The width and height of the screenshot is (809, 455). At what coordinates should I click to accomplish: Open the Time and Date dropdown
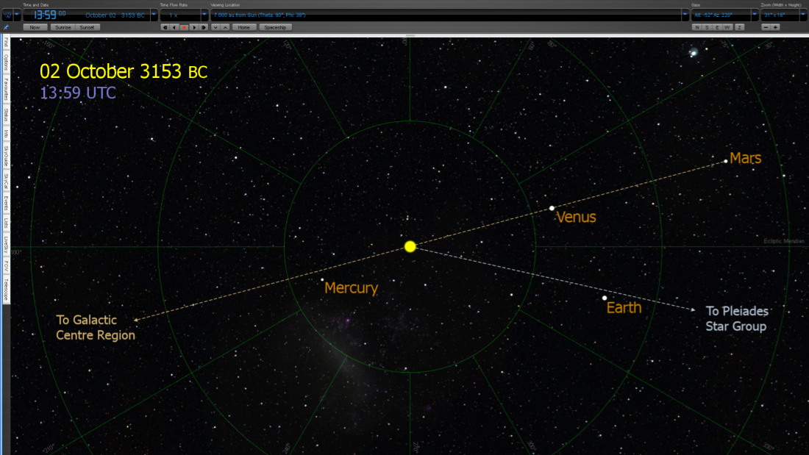coord(154,15)
